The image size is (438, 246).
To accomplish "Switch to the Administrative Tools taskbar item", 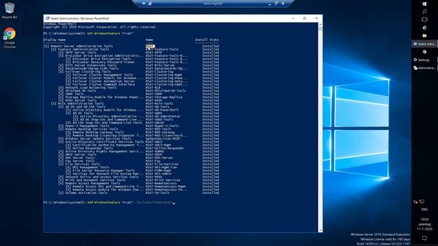I will [x=424, y=68].
